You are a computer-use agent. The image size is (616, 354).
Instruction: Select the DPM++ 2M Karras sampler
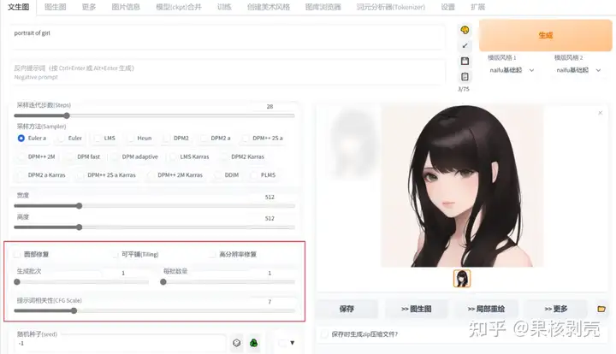pos(175,175)
